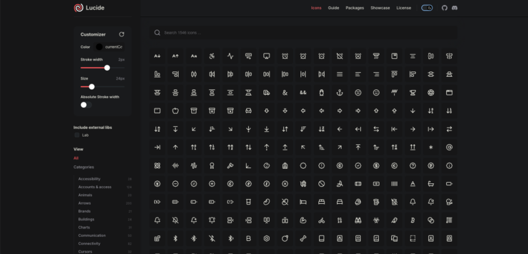This screenshot has height=254, width=528.
Task: Select the binoculars icon
Action: coord(358,220)
